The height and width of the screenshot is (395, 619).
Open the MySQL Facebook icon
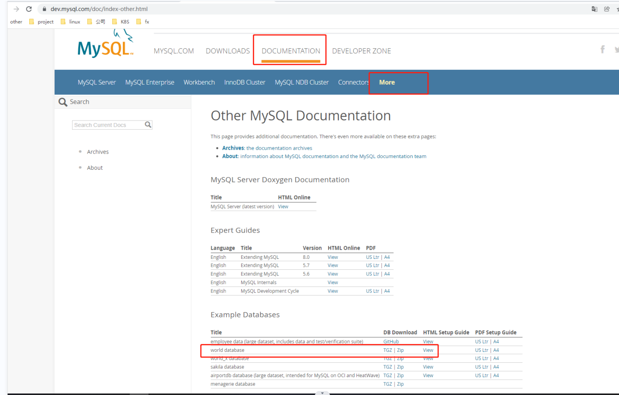coord(603,49)
